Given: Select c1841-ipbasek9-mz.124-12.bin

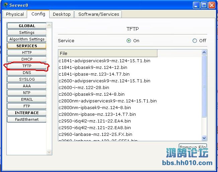Looking at the screenshot, I should pyautogui.click(x=93, y=68).
